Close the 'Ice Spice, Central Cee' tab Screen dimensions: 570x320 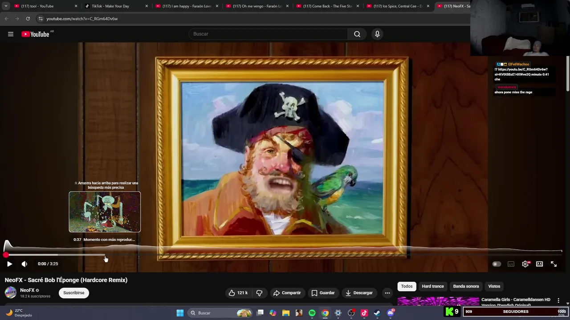(428, 6)
